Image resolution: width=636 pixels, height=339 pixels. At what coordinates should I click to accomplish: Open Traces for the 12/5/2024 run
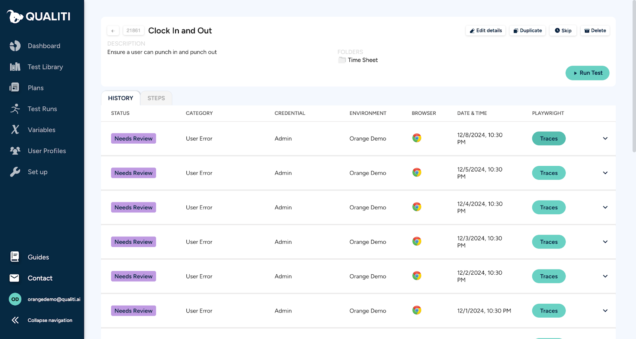549,173
